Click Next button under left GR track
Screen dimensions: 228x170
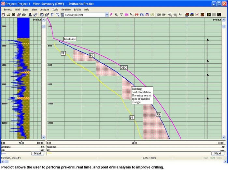click(x=38, y=153)
